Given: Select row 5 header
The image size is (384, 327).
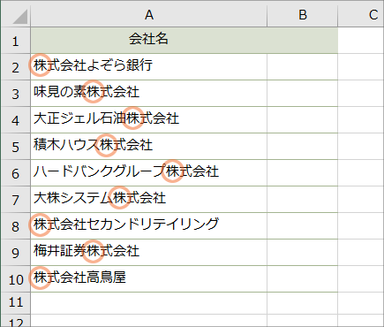Looking at the screenshot, I should click(x=15, y=147).
